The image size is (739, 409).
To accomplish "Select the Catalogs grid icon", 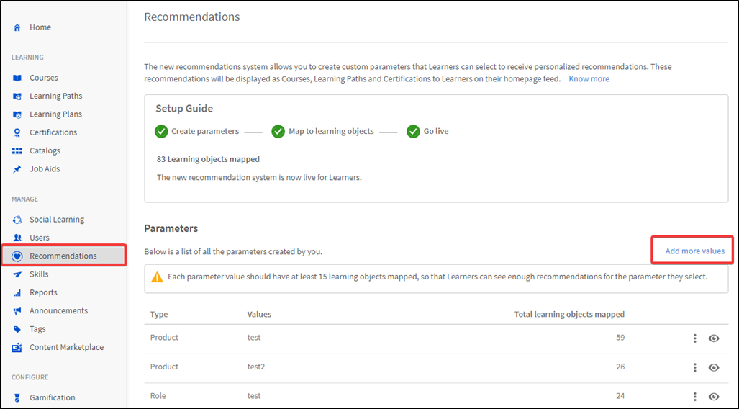I will click(17, 151).
